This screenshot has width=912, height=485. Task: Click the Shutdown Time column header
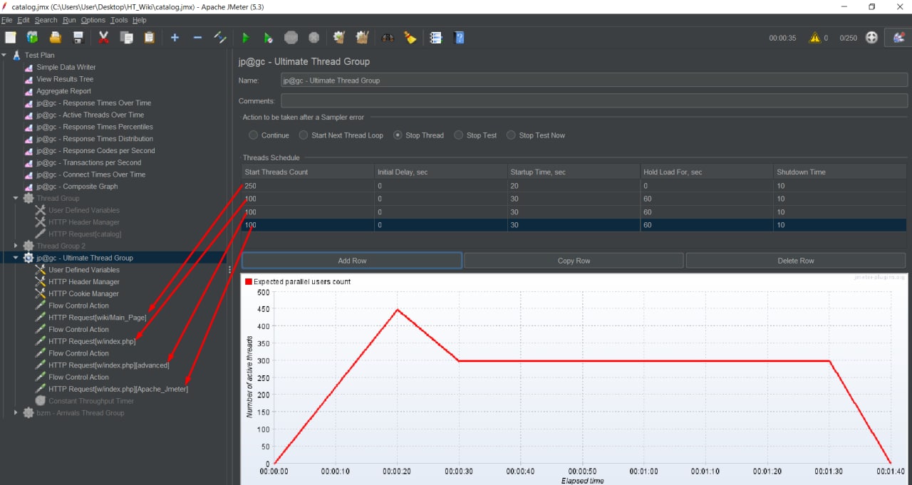[x=840, y=172]
